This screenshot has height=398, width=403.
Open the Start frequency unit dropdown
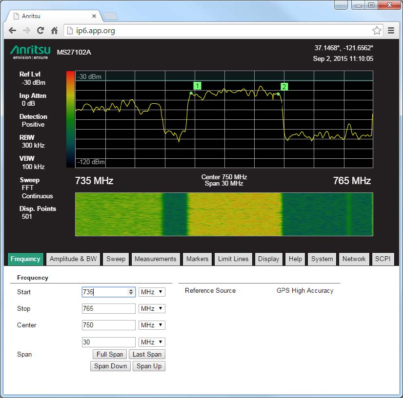point(152,292)
